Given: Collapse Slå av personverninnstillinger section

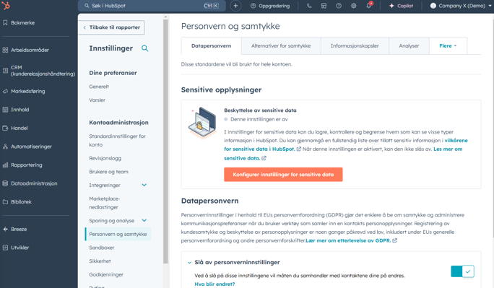Looking at the screenshot, I should 189,263.
